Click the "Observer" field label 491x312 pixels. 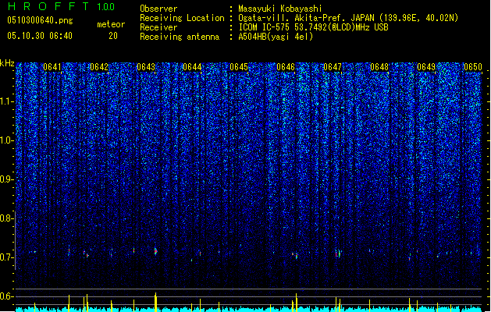pyautogui.click(x=158, y=9)
